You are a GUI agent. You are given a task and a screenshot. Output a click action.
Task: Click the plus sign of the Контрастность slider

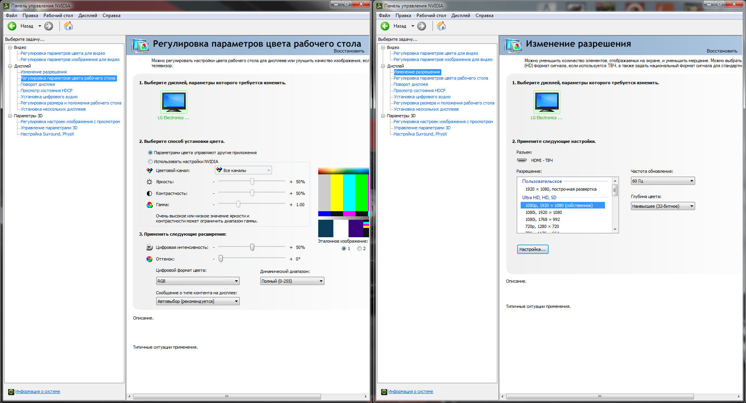[x=291, y=193]
